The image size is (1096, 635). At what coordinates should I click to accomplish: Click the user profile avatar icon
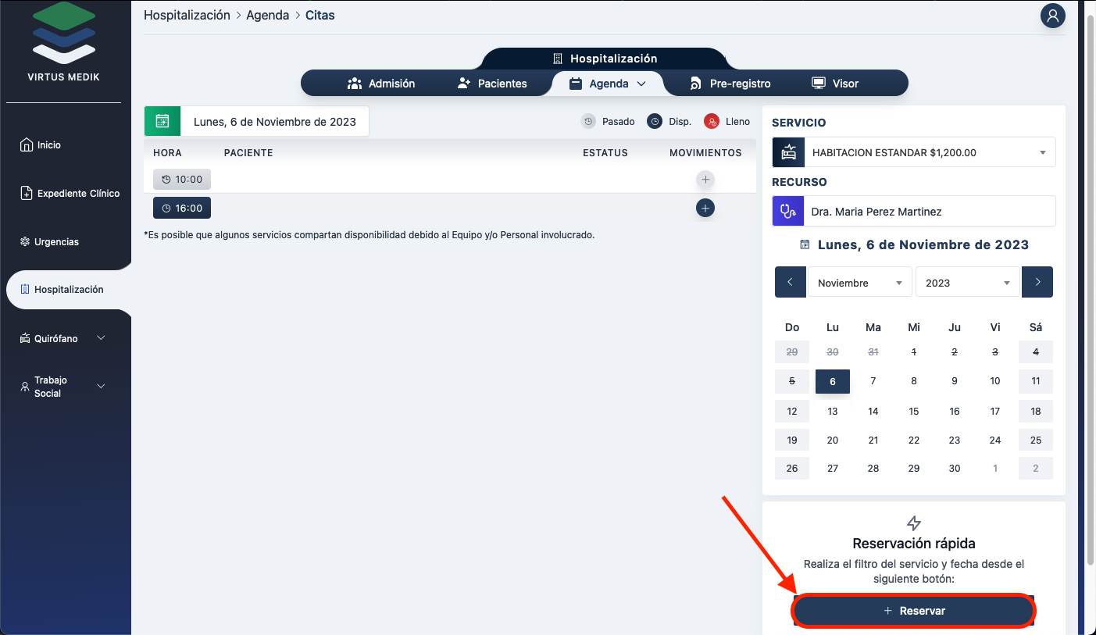[x=1052, y=16]
